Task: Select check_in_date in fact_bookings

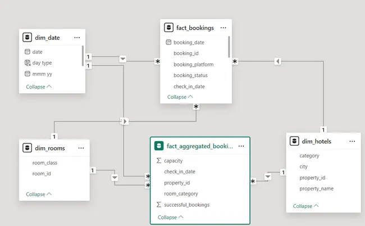Action: click(x=189, y=87)
